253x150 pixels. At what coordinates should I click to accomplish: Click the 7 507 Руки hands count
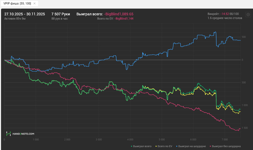point(61,14)
